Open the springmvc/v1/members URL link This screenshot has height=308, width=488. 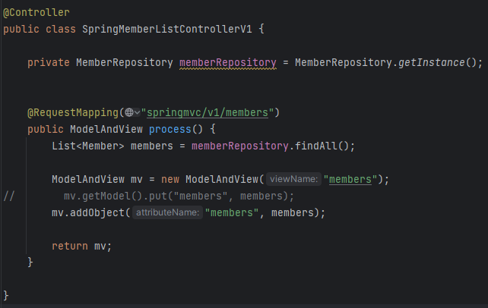(208, 112)
